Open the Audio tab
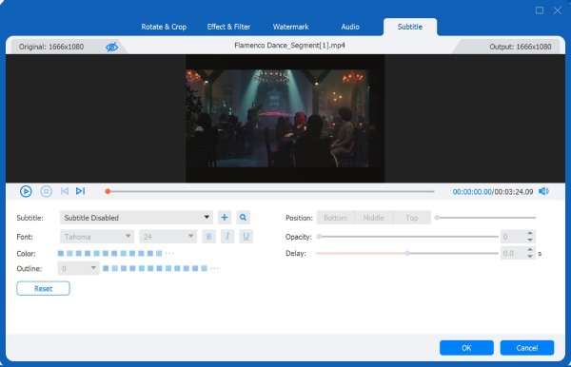Image resolution: width=571 pixels, height=367 pixels. [x=350, y=27]
